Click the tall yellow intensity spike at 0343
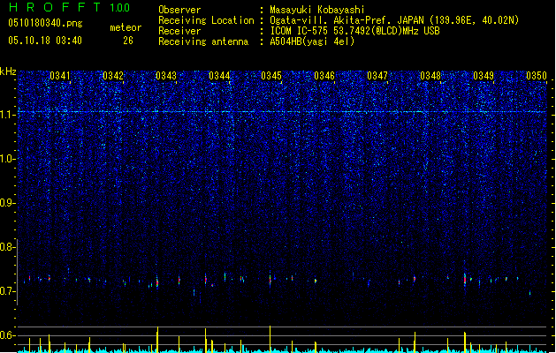The height and width of the screenshot is (353, 556). click(157, 340)
